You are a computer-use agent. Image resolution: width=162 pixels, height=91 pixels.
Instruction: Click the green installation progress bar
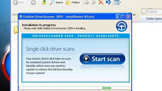75,88
